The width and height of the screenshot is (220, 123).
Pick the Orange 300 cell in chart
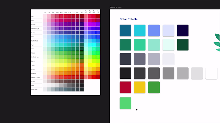pyautogui.click(x=57, y=73)
